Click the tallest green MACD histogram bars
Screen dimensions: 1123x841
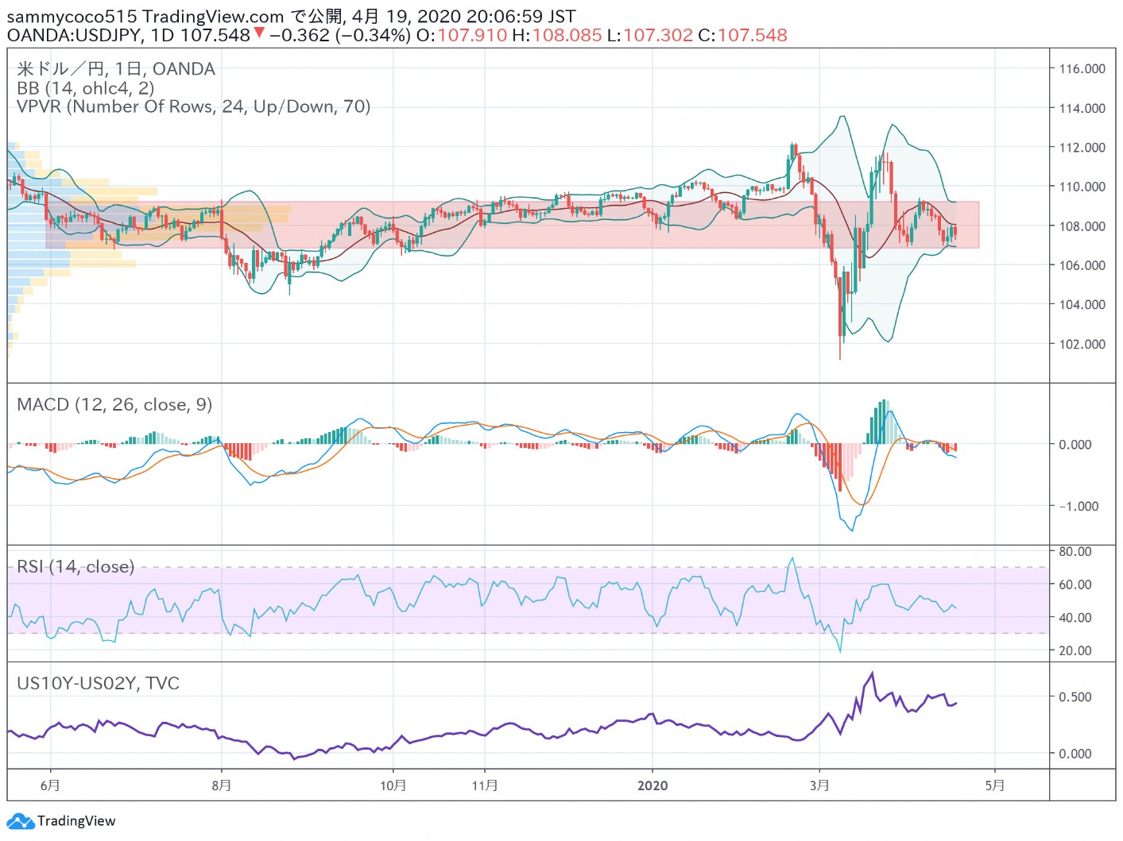click(883, 422)
